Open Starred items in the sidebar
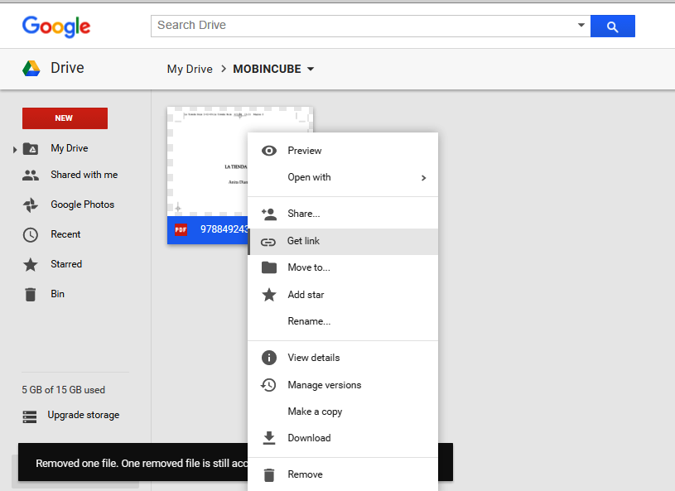Viewport: 675px width, 491px height. 66,264
